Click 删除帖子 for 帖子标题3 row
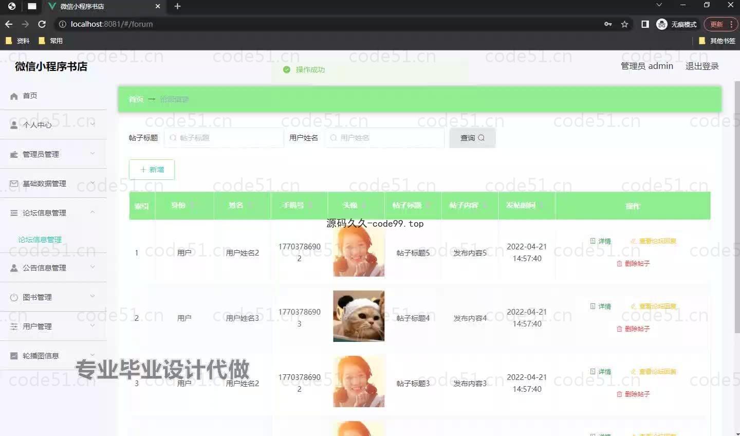The width and height of the screenshot is (740, 436). (x=633, y=394)
